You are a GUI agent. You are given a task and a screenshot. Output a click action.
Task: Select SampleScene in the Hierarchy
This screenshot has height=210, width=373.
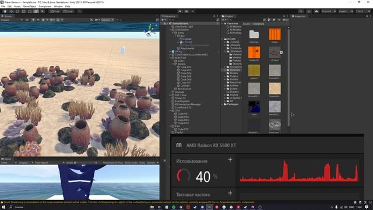click(x=180, y=23)
